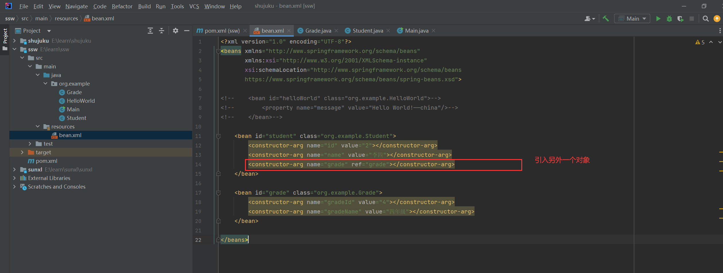Open the Refactor menu
The height and width of the screenshot is (273, 723).
[x=122, y=6]
